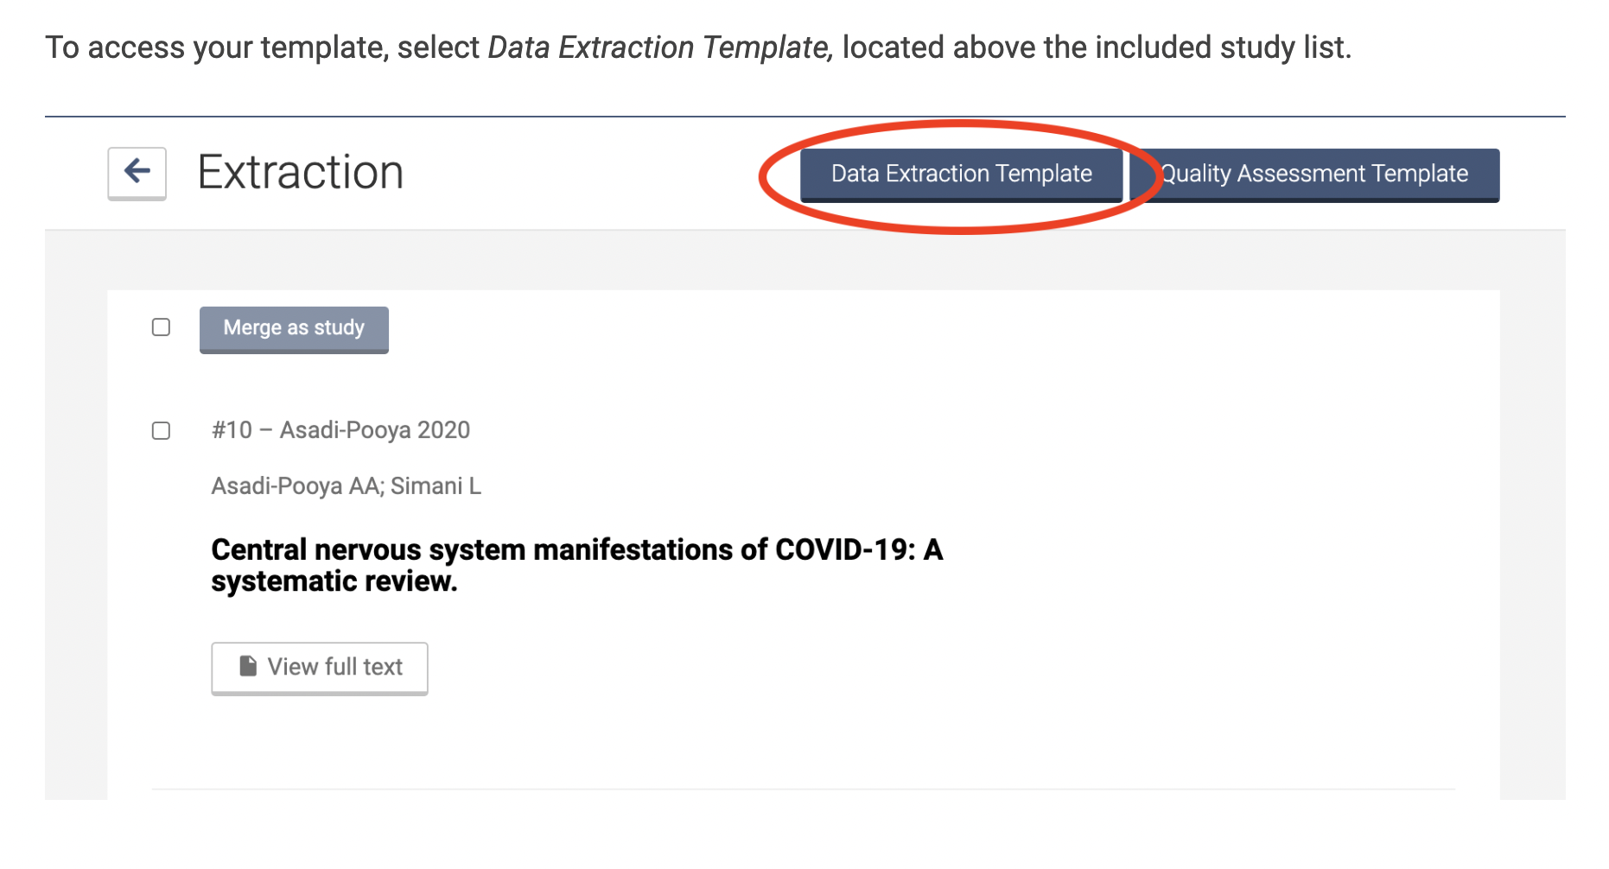Click 'systematic review.' in the study title

[x=334, y=582]
